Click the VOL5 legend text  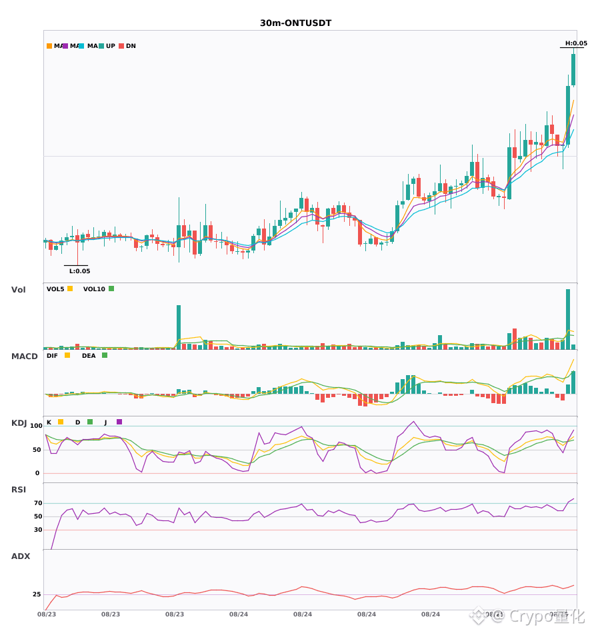point(55,289)
